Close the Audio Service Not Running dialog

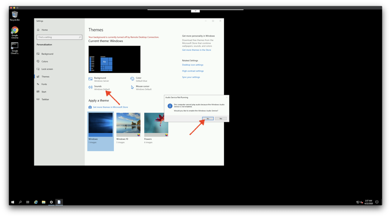pos(227,97)
